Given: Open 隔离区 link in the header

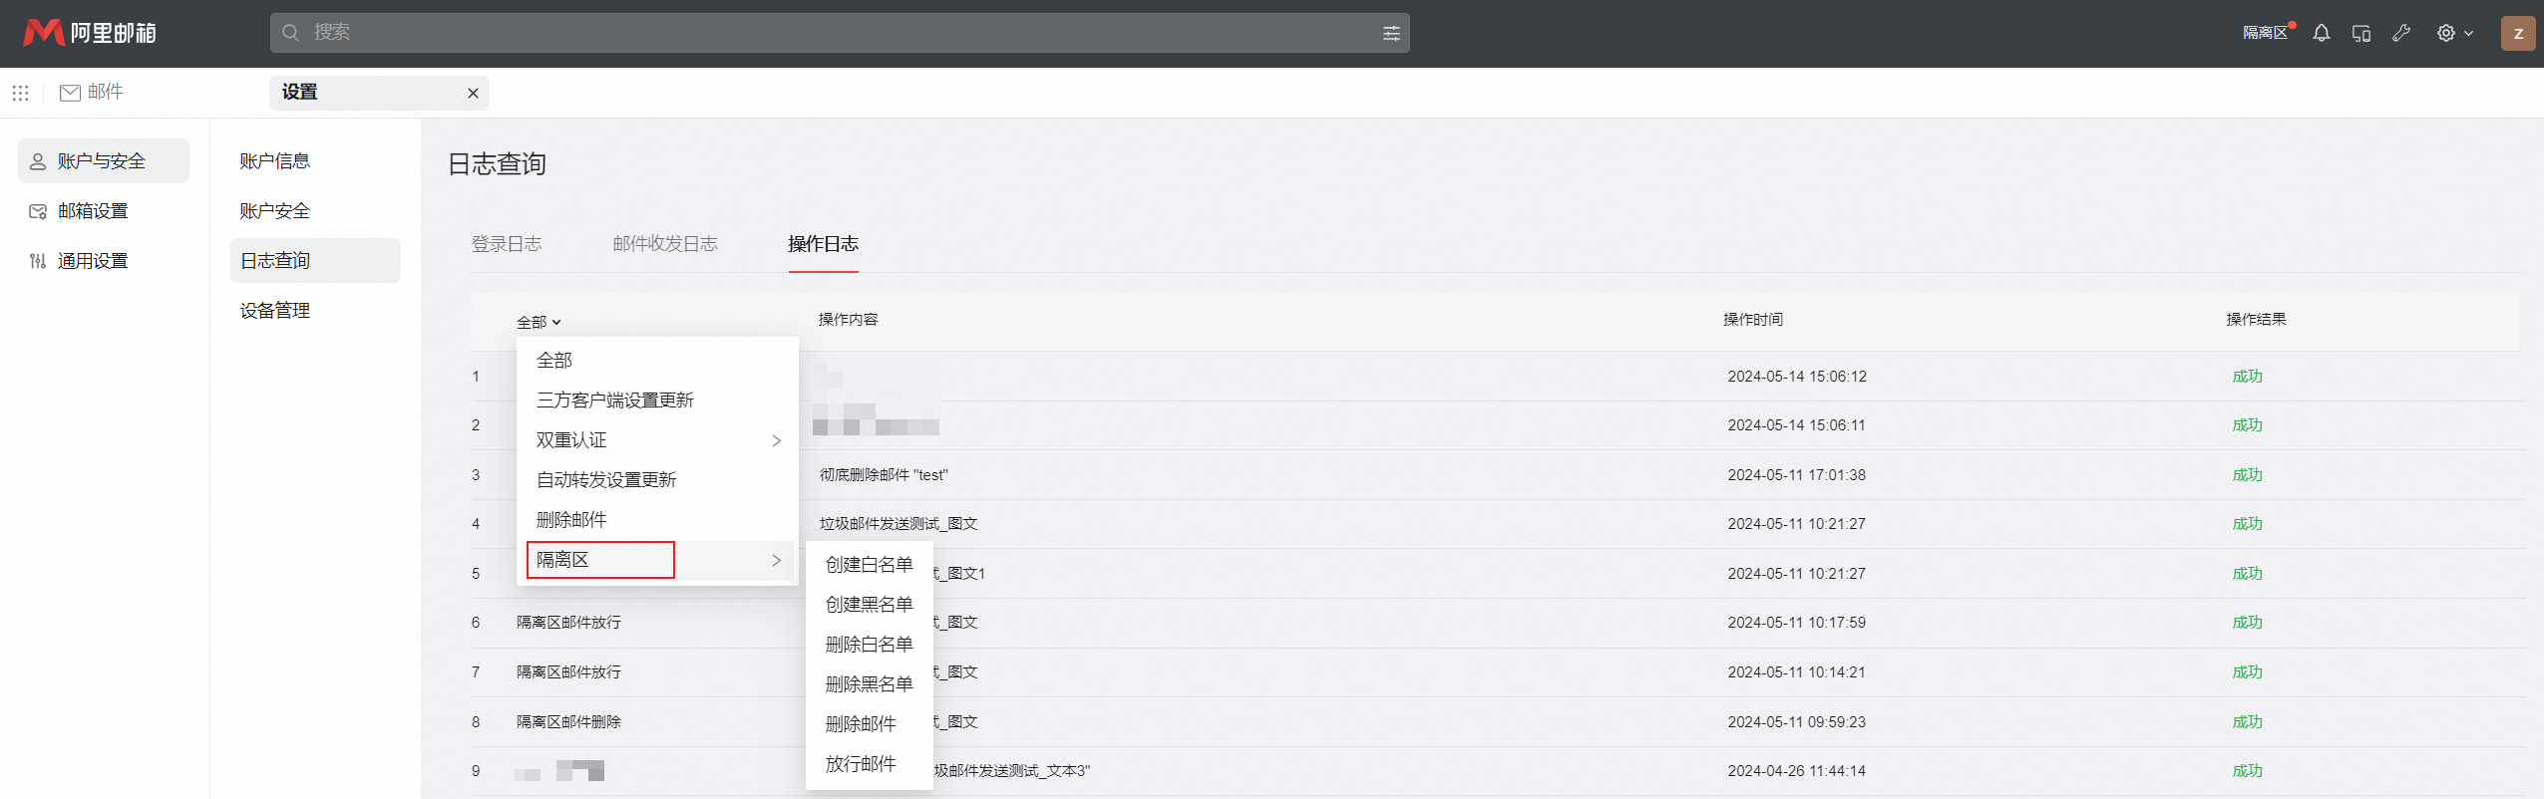Looking at the screenshot, I should (2265, 33).
